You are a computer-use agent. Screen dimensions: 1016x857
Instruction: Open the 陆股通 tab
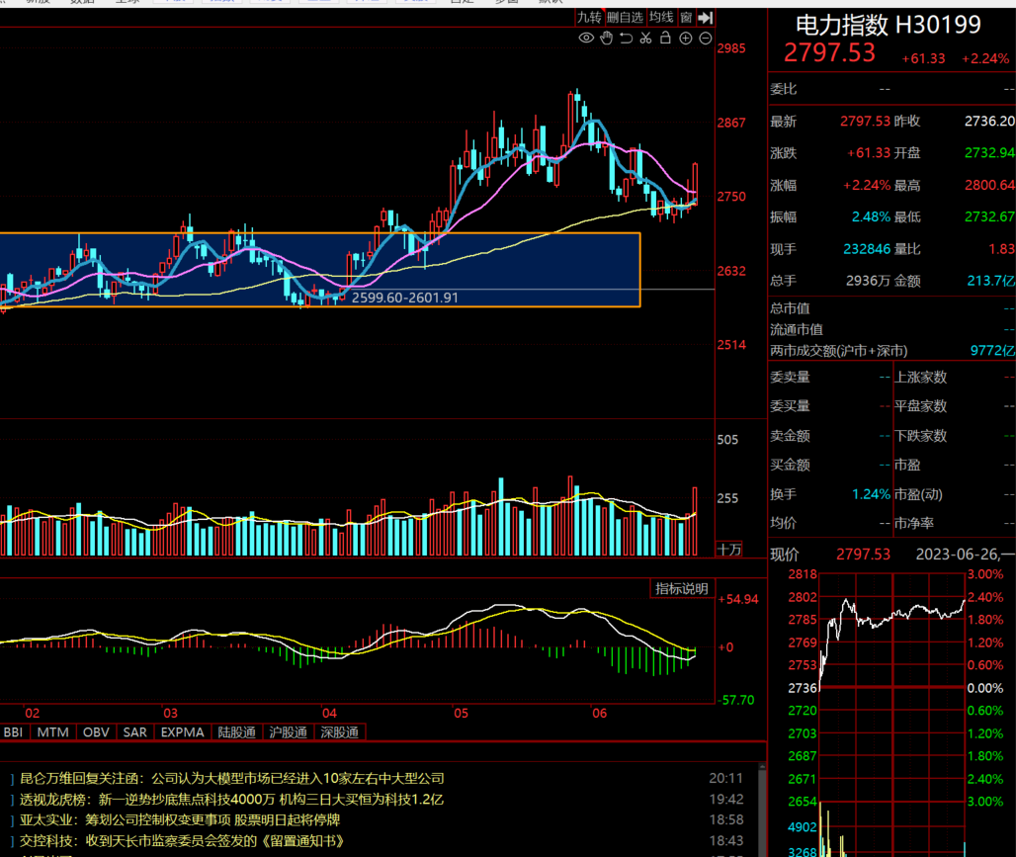pos(236,731)
